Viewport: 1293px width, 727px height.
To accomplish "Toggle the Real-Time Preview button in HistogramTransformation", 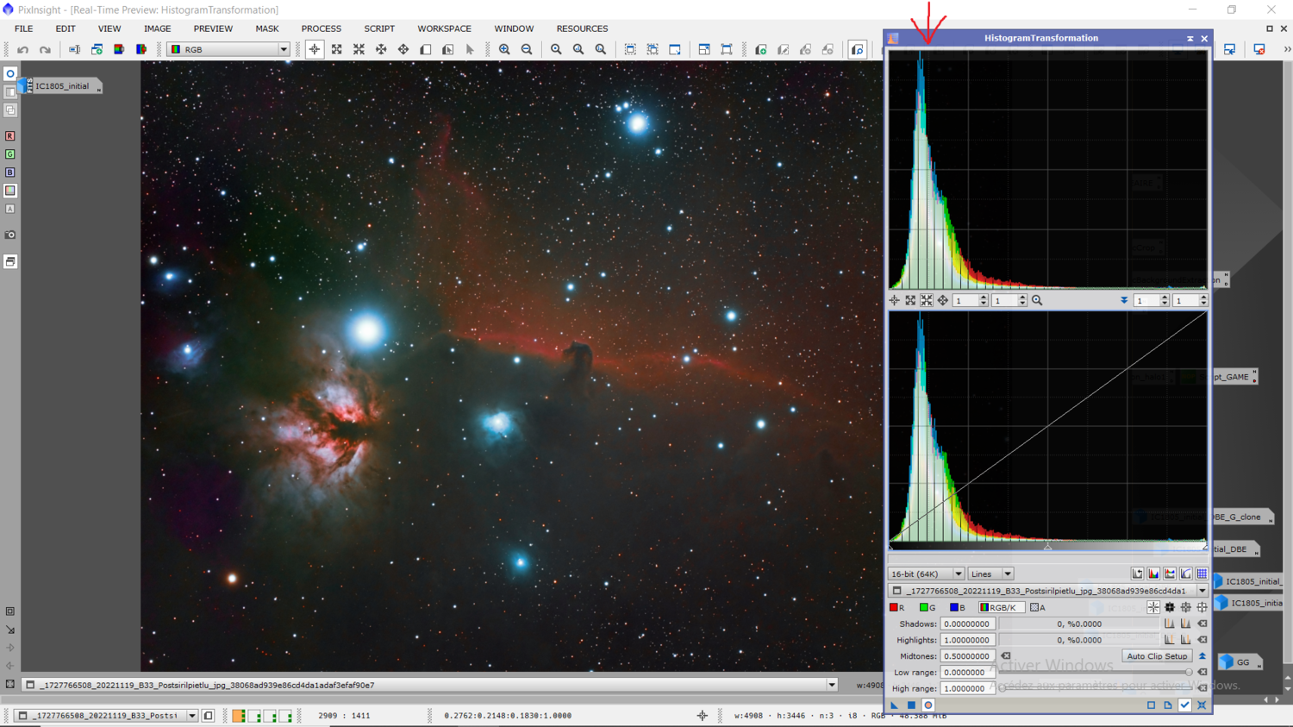I will click(928, 705).
